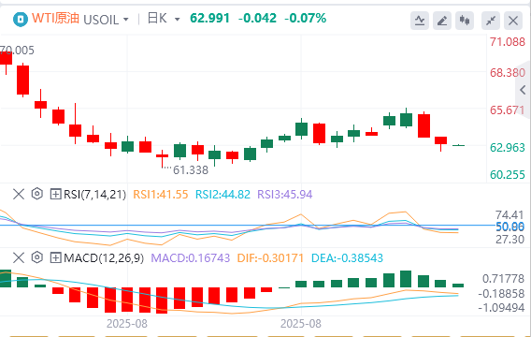
Task: Click the price change -0.042
Action: click(257, 18)
